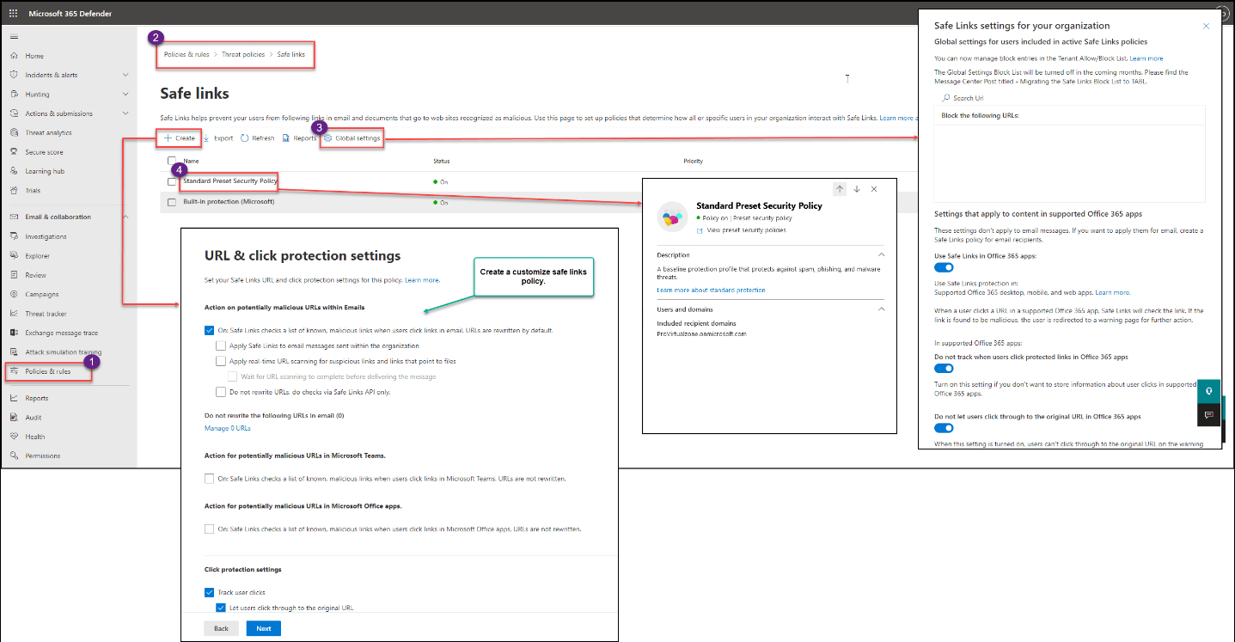Collapse the Description section chevron
Viewport: 1235px width, 642px height.
pos(881,255)
